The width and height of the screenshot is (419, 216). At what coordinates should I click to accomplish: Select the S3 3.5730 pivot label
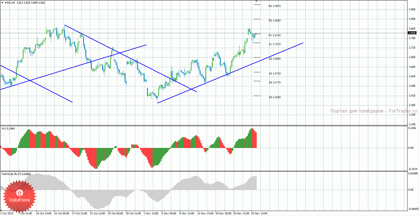coord(275,74)
